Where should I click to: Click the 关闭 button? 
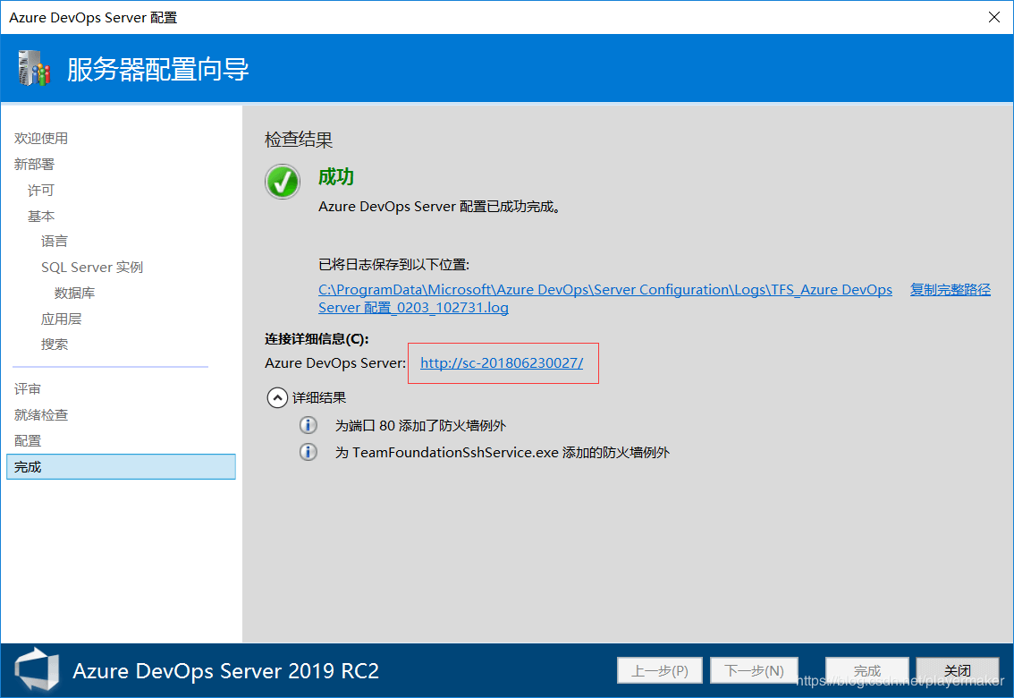[957, 670]
